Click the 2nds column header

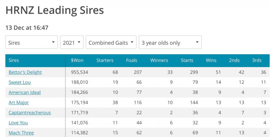[x=234, y=60]
